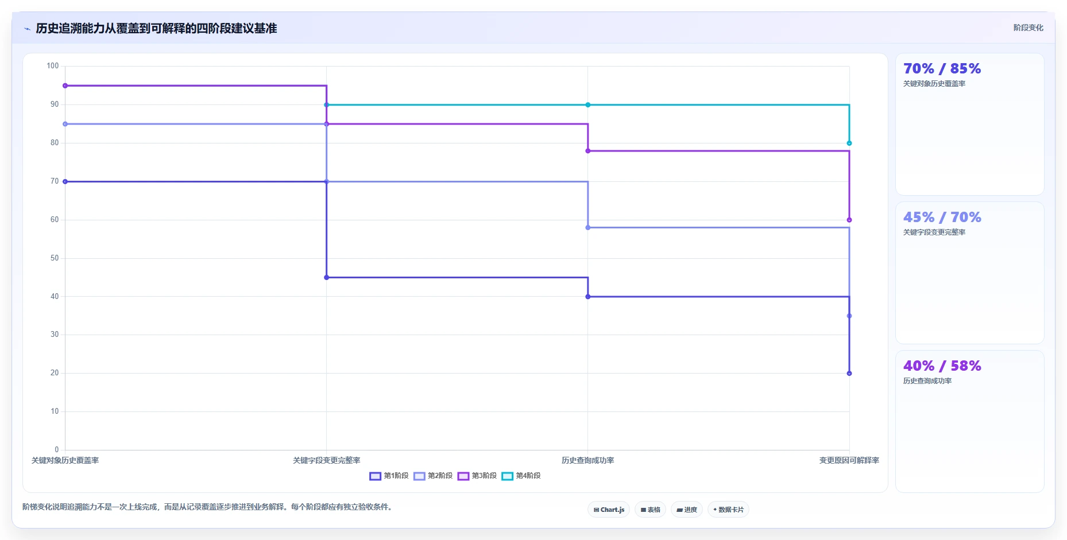Click the 第2阶段 data point at 58

(588, 228)
